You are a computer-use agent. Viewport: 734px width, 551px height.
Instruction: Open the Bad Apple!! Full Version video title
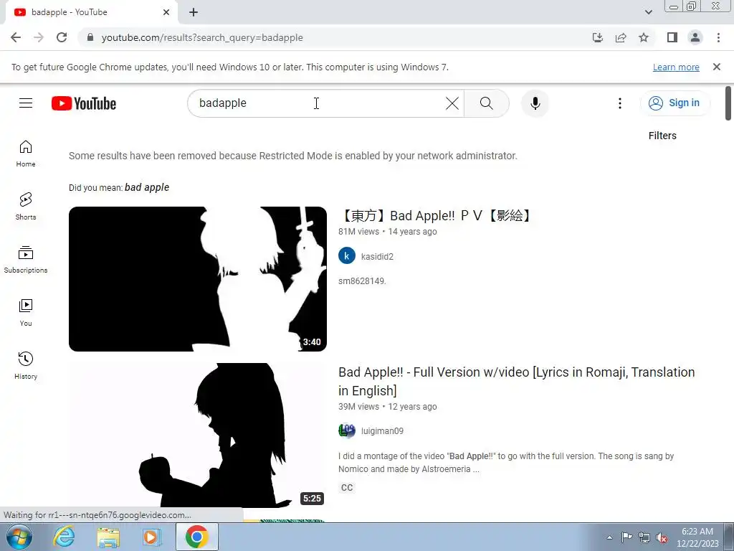coord(516,381)
